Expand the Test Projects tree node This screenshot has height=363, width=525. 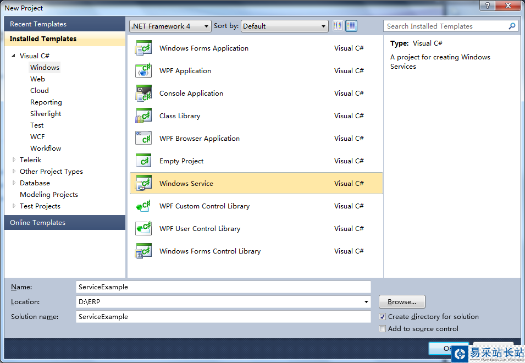point(14,206)
